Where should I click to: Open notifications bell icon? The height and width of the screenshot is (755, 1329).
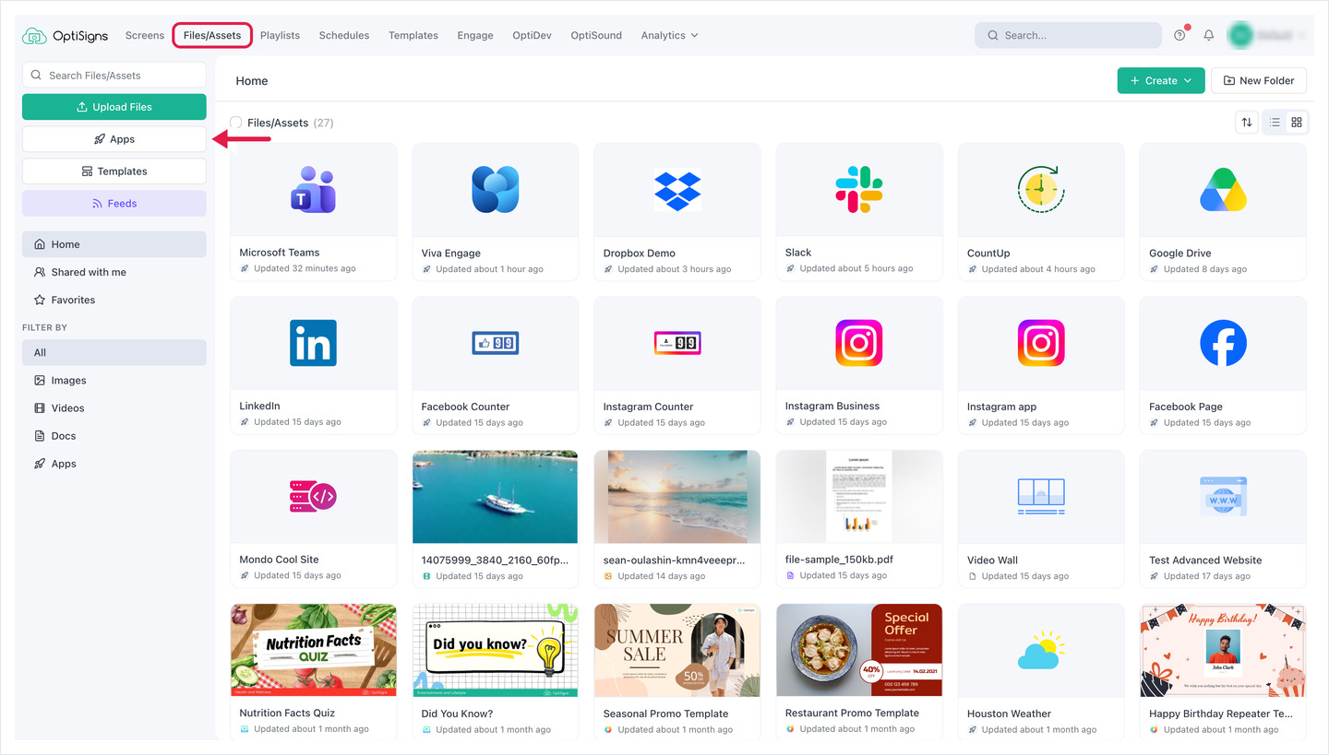(1208, 35)
